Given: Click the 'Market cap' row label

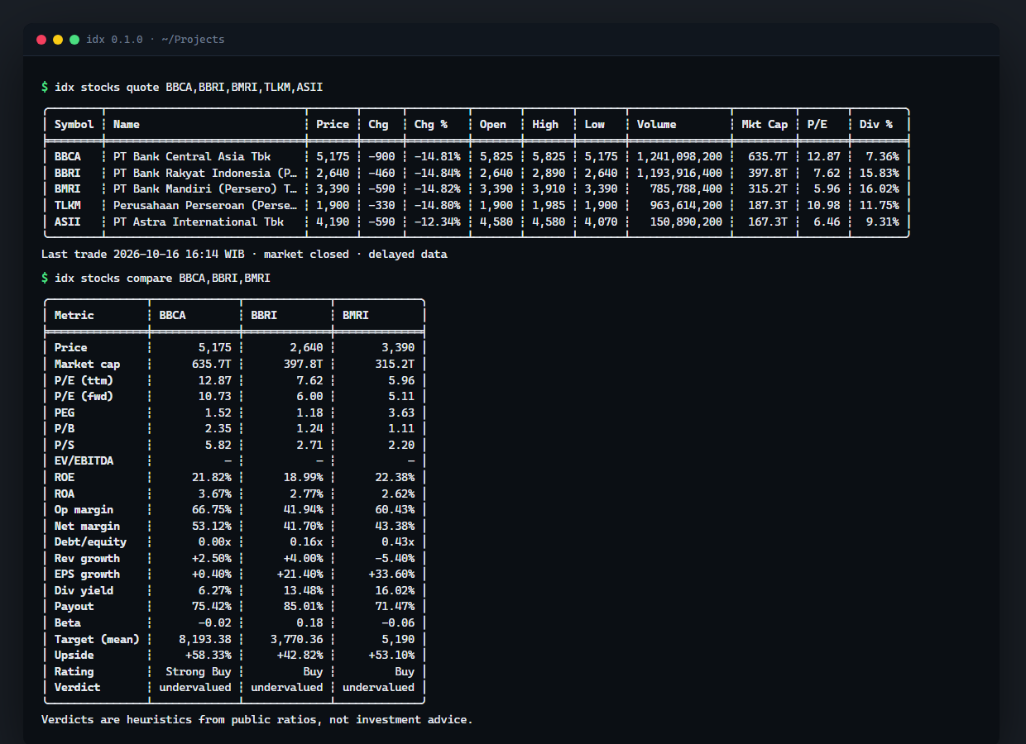Looking at the screenshot, I should coord(88,364).
